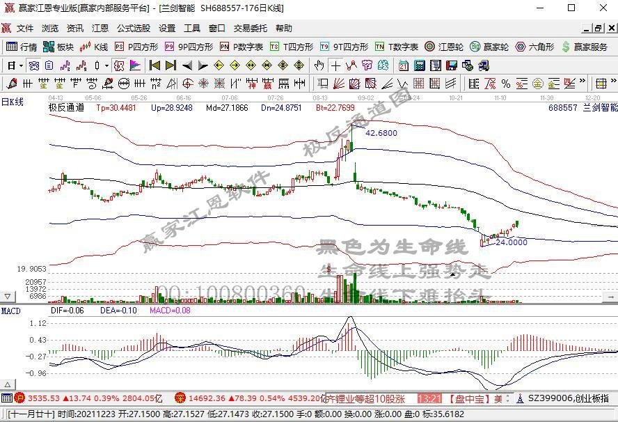This screenshot has width=618, height=422.
Task: Click the MACD indicator label
Action: point(10,311)
